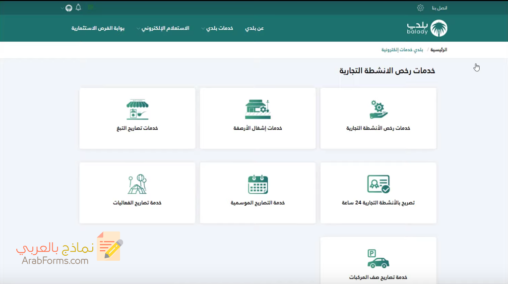Screen dimensions: 508x284
Task: Click the user profile palm avatar
Action: [x=68, y=8]
